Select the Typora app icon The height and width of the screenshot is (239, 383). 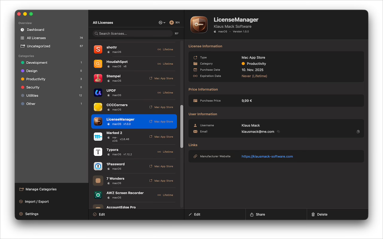tap(98, 152)
